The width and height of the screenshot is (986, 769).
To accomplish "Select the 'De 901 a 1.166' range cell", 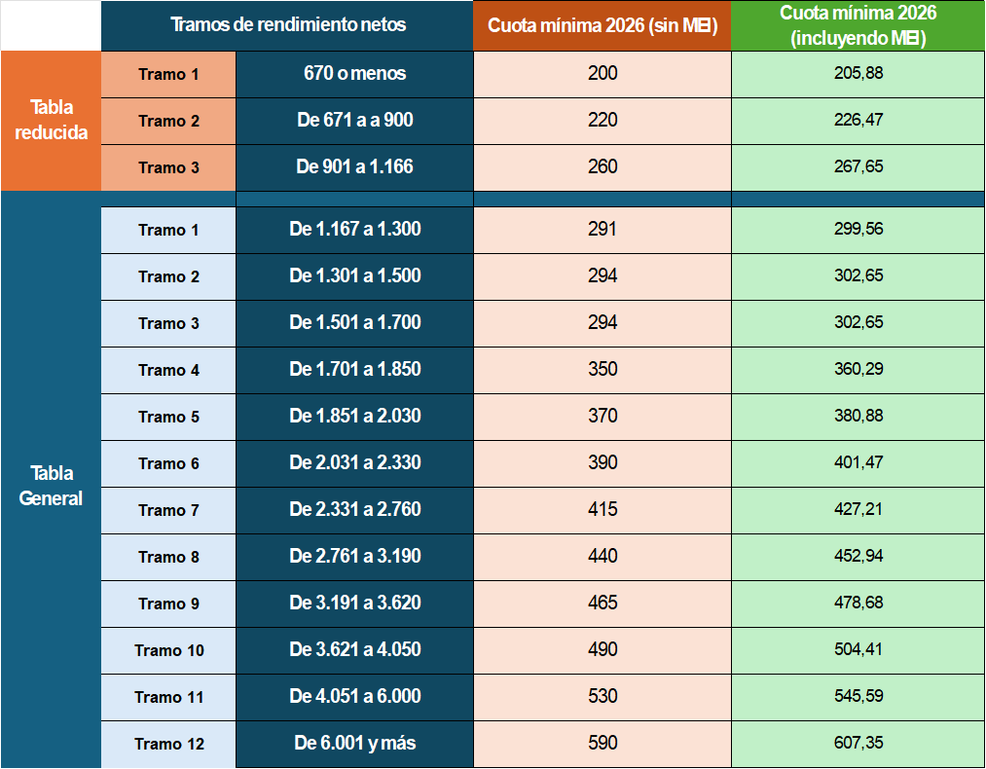I will (x=354, y=166).
